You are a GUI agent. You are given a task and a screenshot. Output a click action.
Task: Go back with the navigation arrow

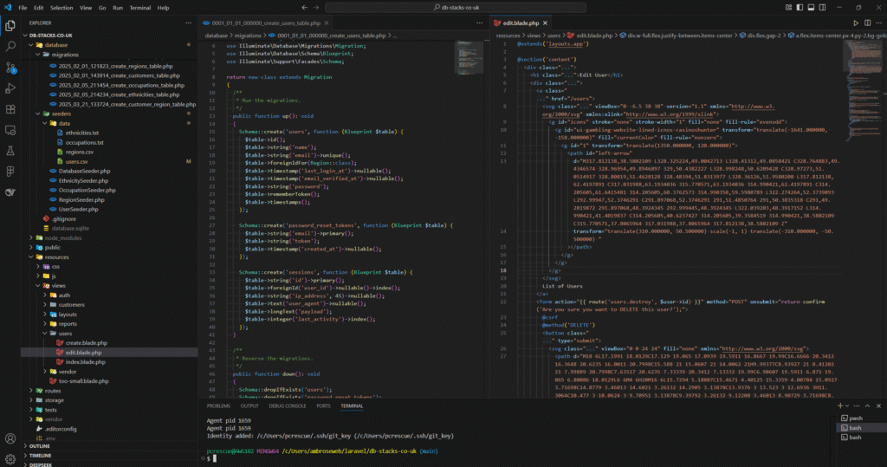pos(304,7)
